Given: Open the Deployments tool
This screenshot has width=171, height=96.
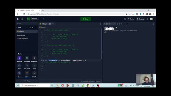Looking at the screenshot, I should [x=27, y=58].
